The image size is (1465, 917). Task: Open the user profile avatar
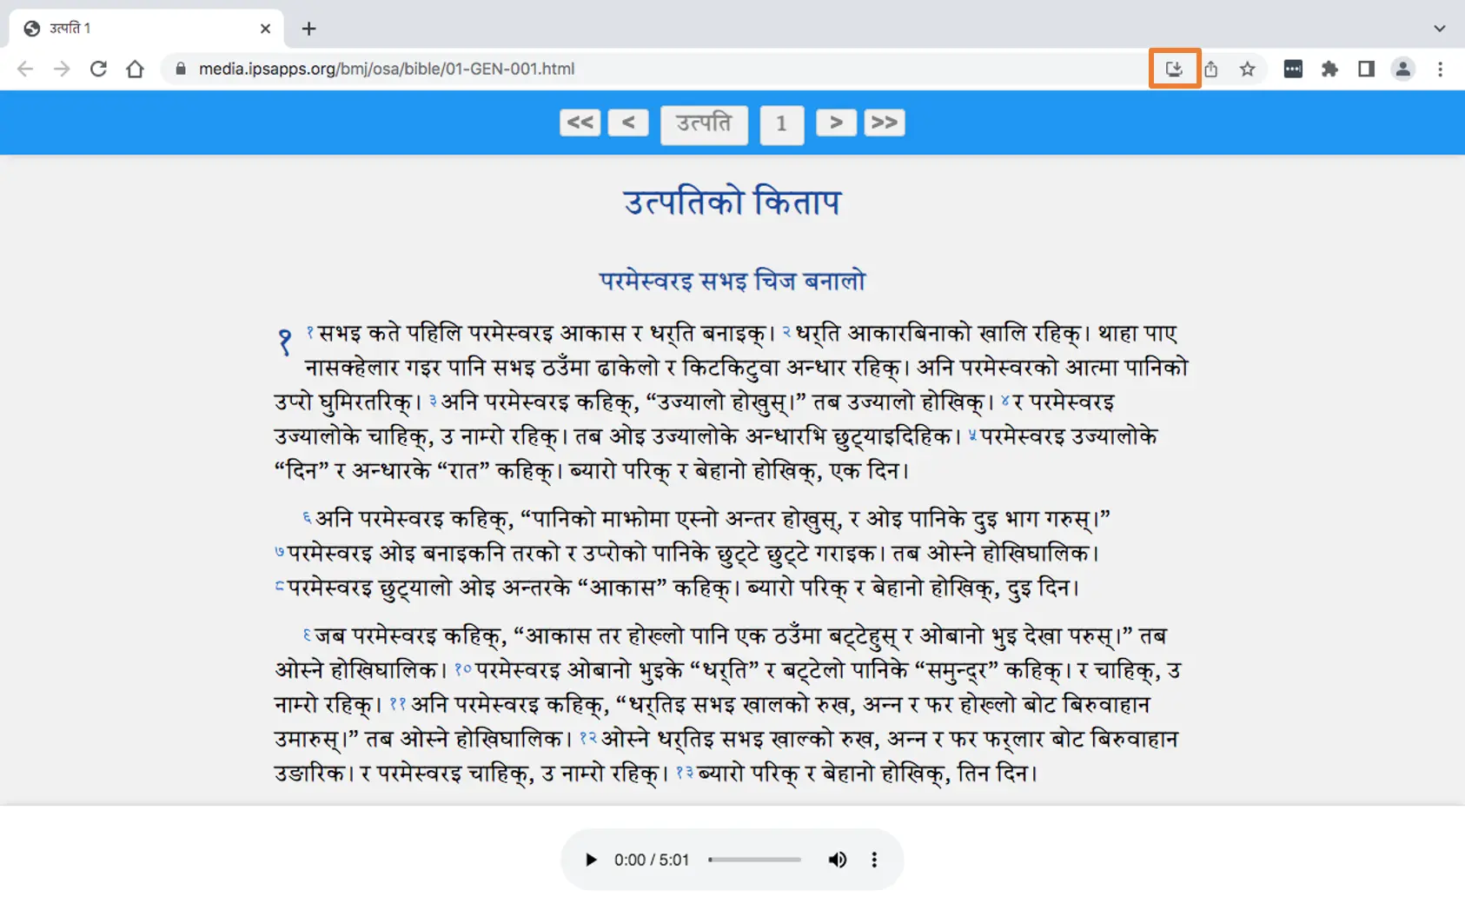1402,69
